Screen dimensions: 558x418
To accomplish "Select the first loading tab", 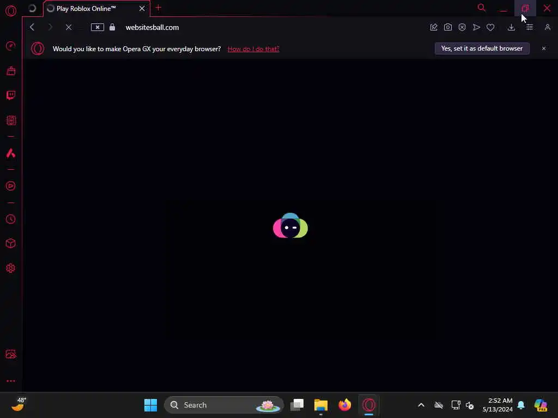I will (x=32, y=8).
